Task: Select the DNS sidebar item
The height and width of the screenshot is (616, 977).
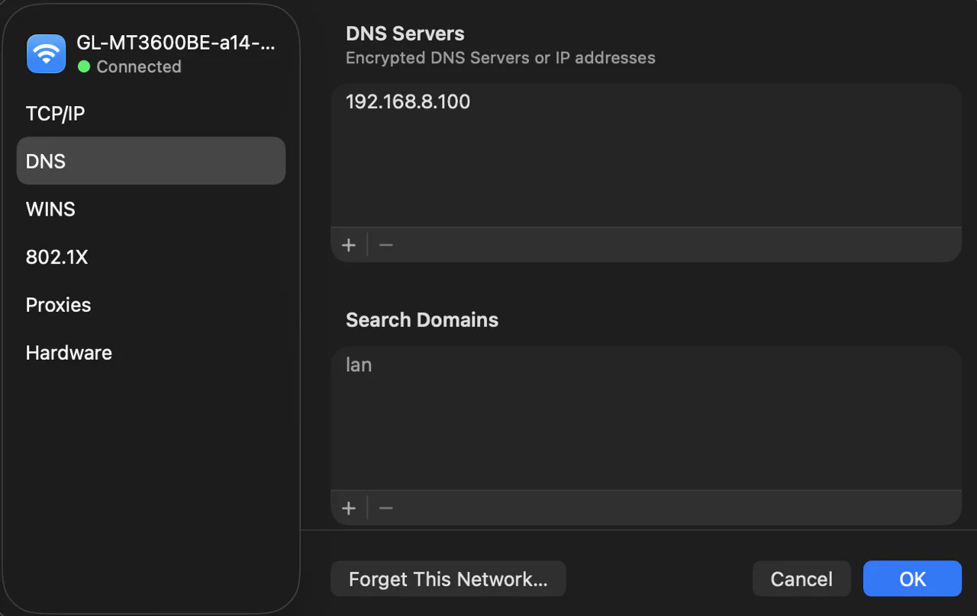Action: point(151,161)
